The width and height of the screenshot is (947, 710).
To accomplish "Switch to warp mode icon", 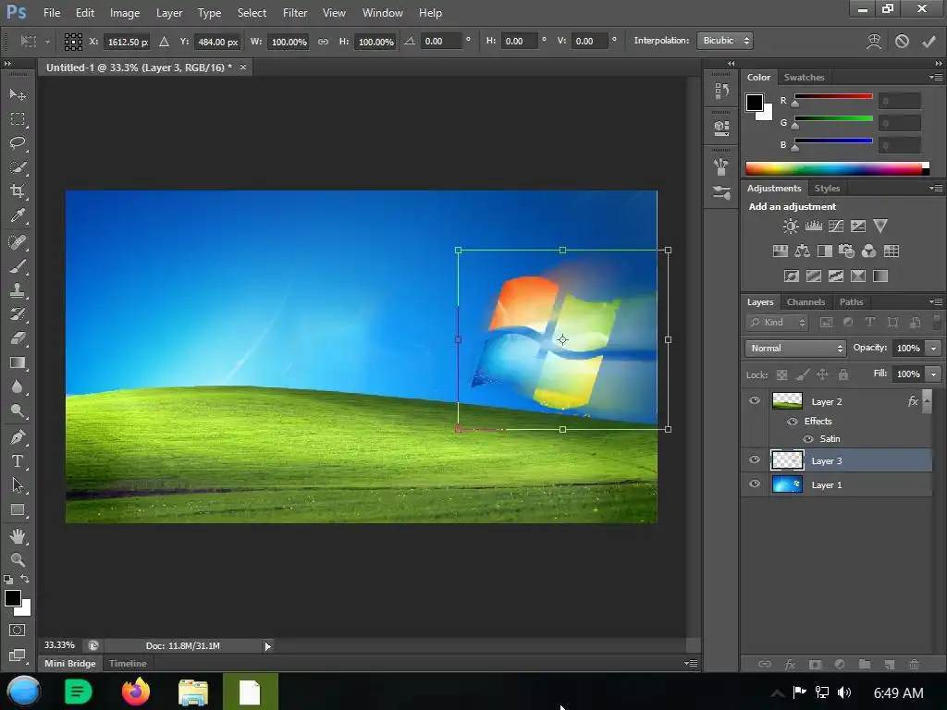I will coord(873,41).
